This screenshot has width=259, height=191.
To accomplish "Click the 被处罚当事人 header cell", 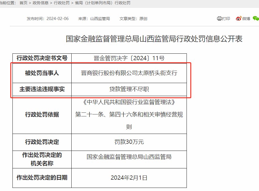I will coord(42,73).
